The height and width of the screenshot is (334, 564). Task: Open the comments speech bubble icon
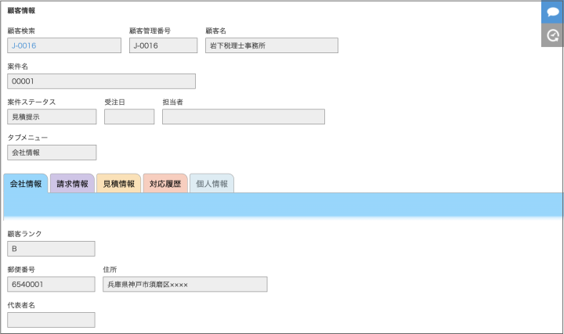pos(552,12)
